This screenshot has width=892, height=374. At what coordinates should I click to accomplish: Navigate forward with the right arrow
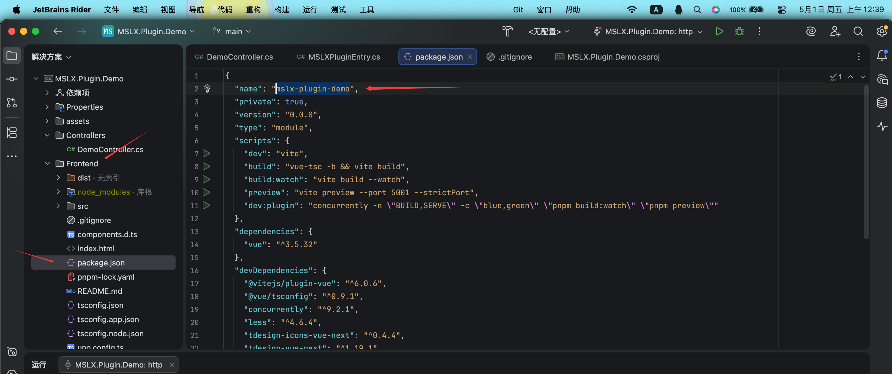coord(81,32)
